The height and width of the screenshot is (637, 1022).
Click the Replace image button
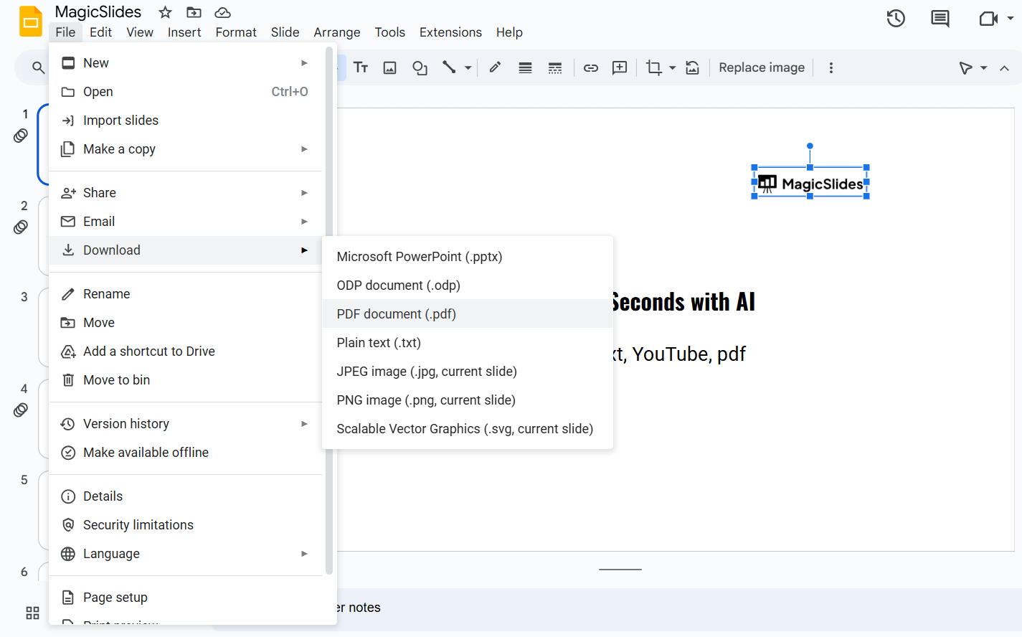[761, 68]
